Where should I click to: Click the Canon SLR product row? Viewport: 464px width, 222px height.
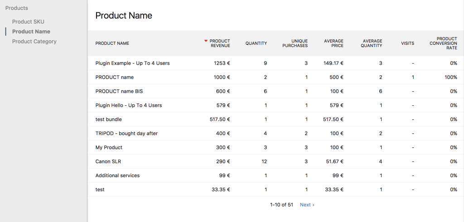click(276, 161)
